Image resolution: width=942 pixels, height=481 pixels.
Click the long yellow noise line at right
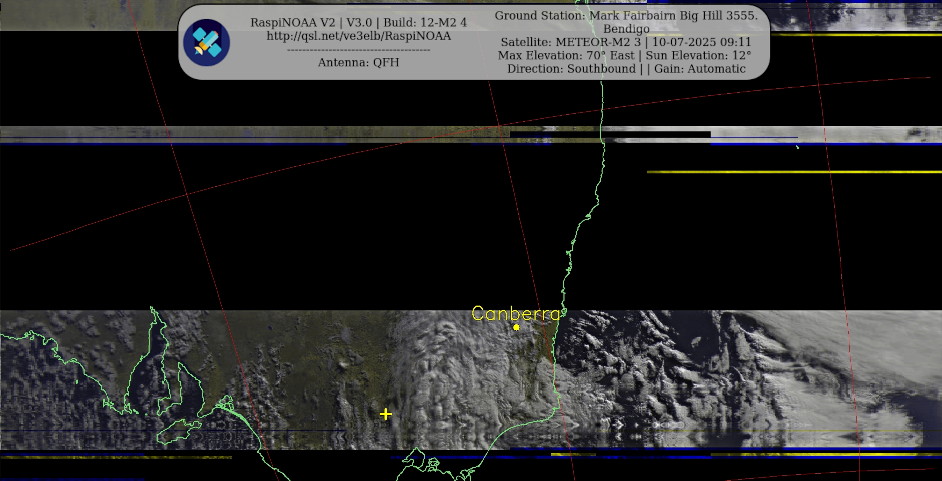coord(793,172)
